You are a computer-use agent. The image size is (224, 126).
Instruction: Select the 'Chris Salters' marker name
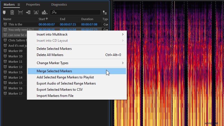click(x=18, y=40)
